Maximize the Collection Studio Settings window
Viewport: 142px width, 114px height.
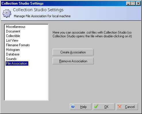133,3
